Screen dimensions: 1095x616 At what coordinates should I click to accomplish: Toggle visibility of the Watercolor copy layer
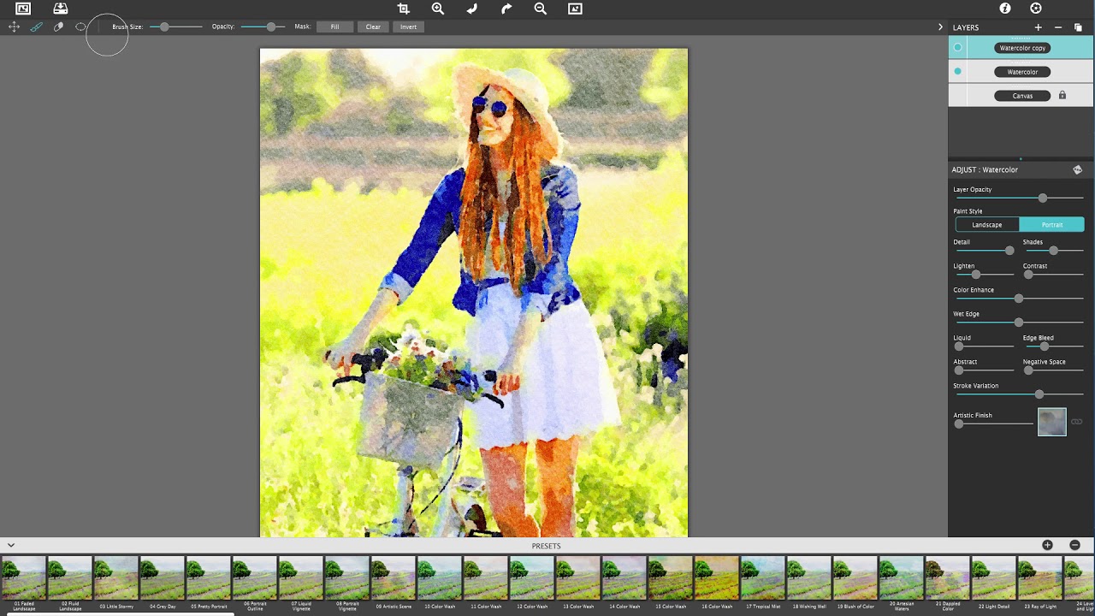point(957,47)
